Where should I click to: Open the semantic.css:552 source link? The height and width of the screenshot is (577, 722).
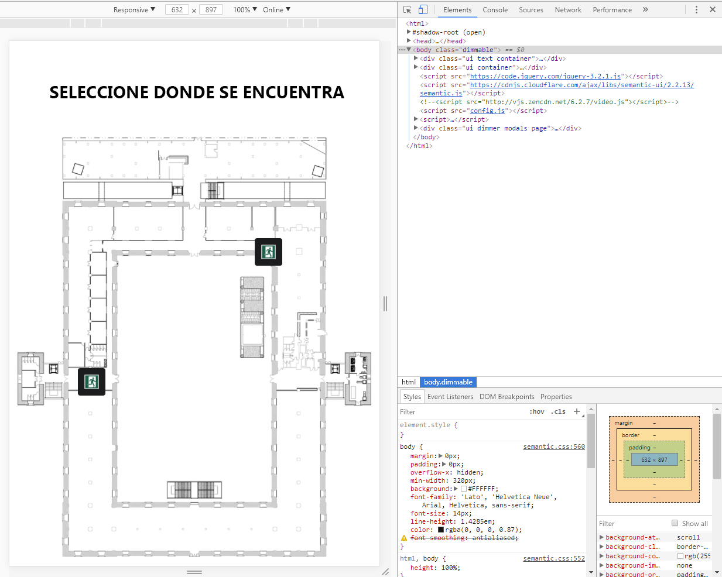(554, 558)
